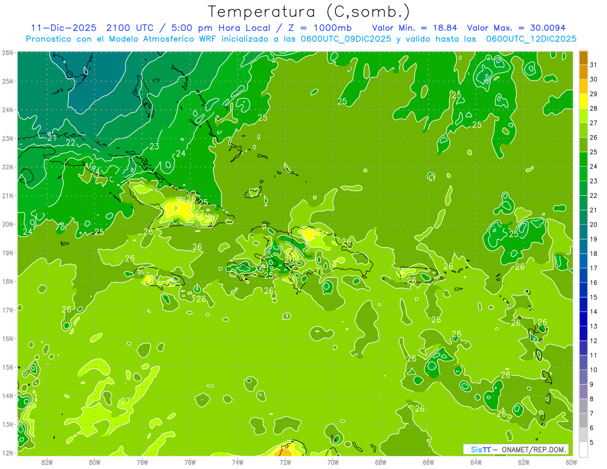Screen dimensions: 607x469
Task: Click the '64W' longitude axis label
Action: tap(476, 462)
